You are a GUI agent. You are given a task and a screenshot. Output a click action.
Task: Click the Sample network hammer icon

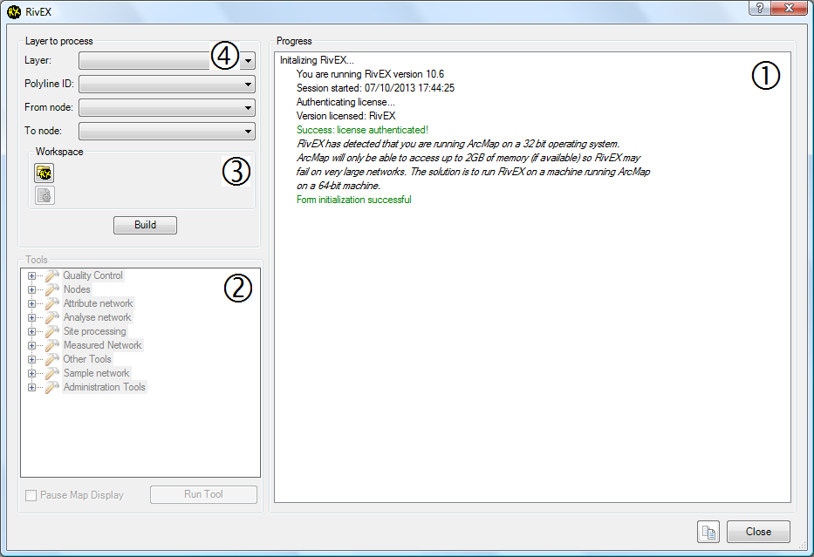click(52, 373)
